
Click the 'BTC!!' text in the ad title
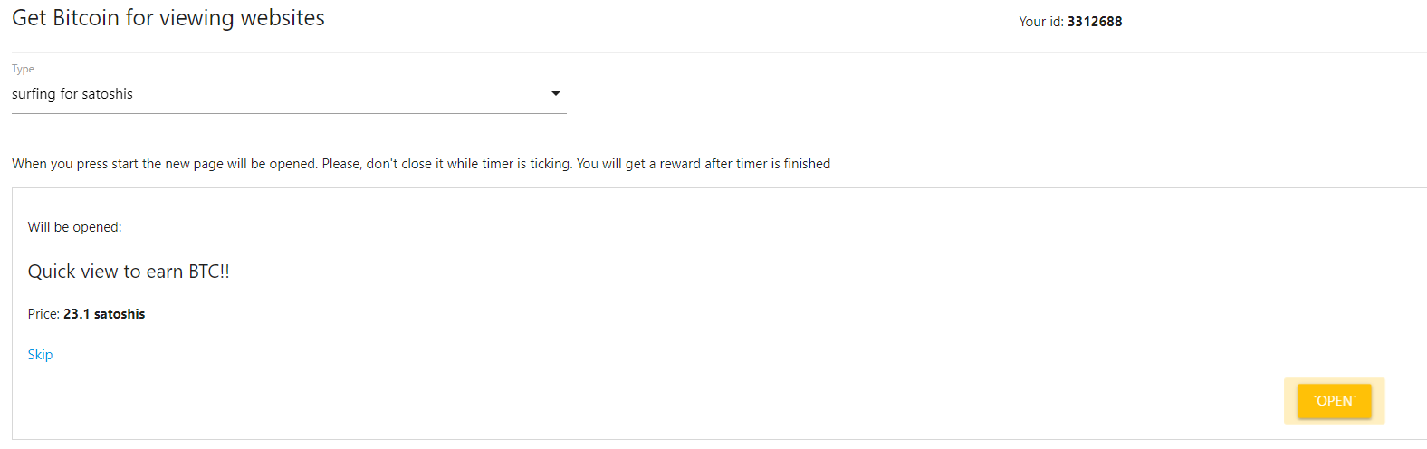coord(208,272)
